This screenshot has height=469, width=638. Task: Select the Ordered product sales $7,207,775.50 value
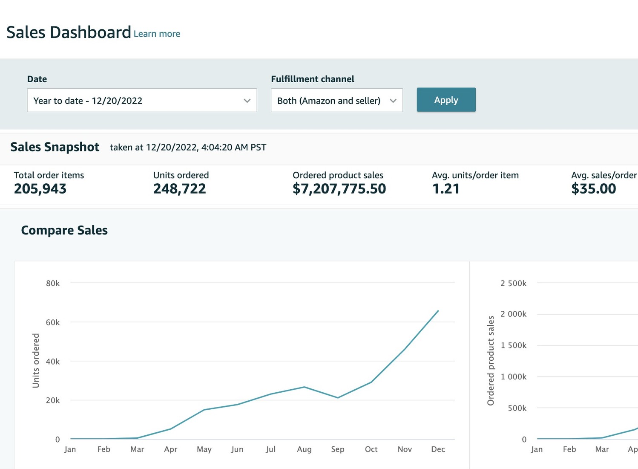click(339, 188)
